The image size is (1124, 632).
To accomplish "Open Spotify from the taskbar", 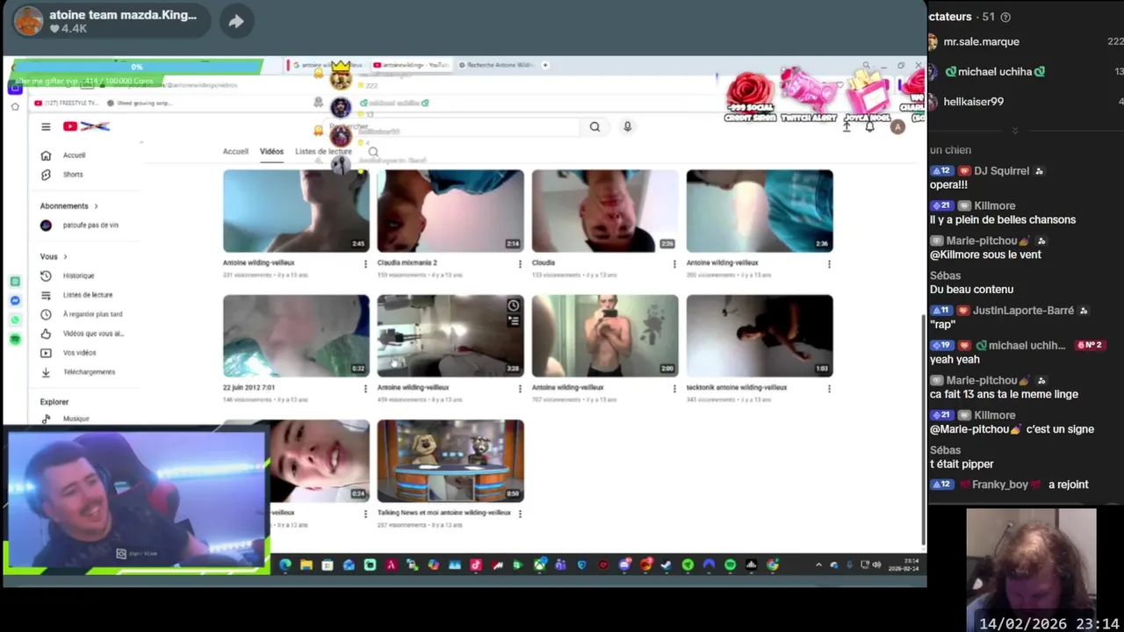I will click(730, 564).
